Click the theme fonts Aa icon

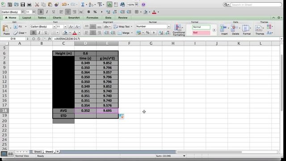pyautogui.click(x=269, y=33)
